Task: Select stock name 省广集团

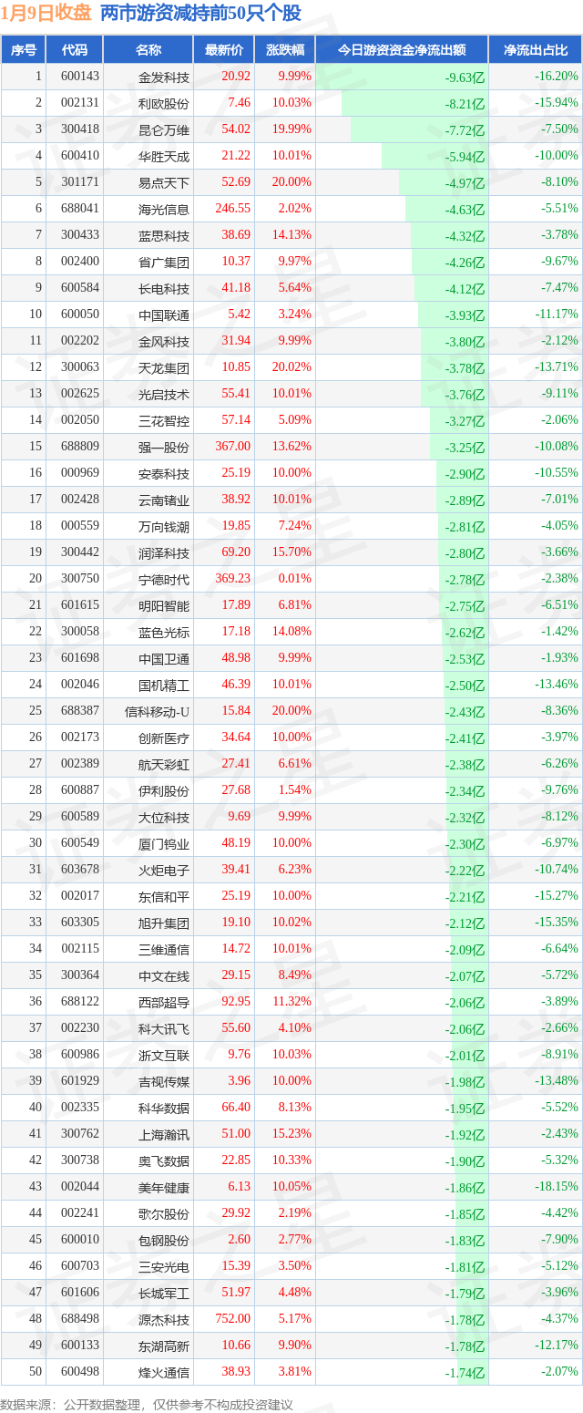Action: pyautogui.click(x=164, y=262)
